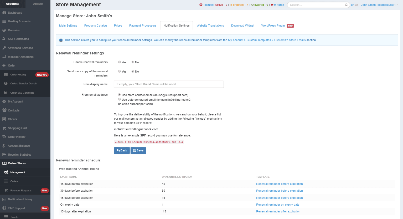Screen dimensions: 403x219
Task: Click the Order plus icon
Action: point(4,65)
